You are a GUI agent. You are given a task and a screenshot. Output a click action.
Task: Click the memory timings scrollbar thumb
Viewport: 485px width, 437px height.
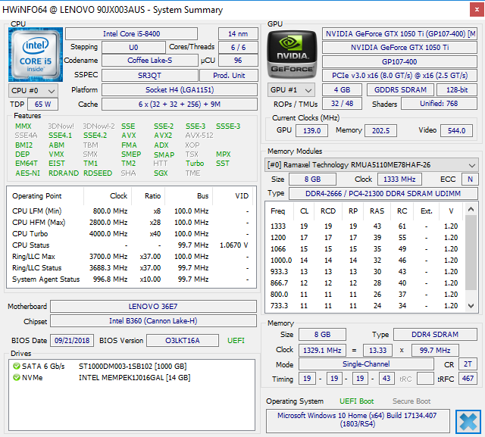(471, 252)
